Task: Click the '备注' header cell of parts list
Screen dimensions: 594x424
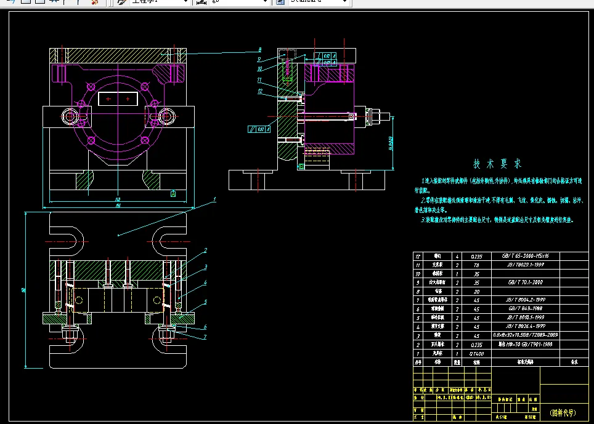Action: [x=574, y=362]
